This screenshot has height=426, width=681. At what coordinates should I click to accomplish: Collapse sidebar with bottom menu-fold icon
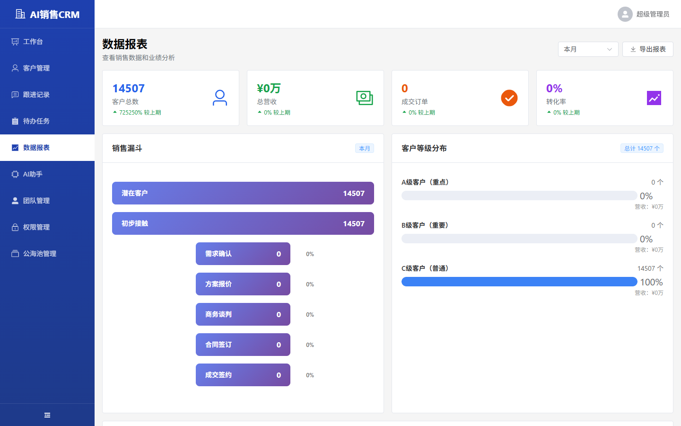click(x=47, y=415)
